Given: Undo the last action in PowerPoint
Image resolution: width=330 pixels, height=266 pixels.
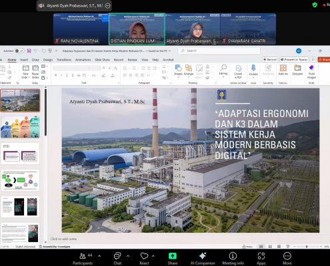Looking at the screenshot, I should (x=35, y=51).
